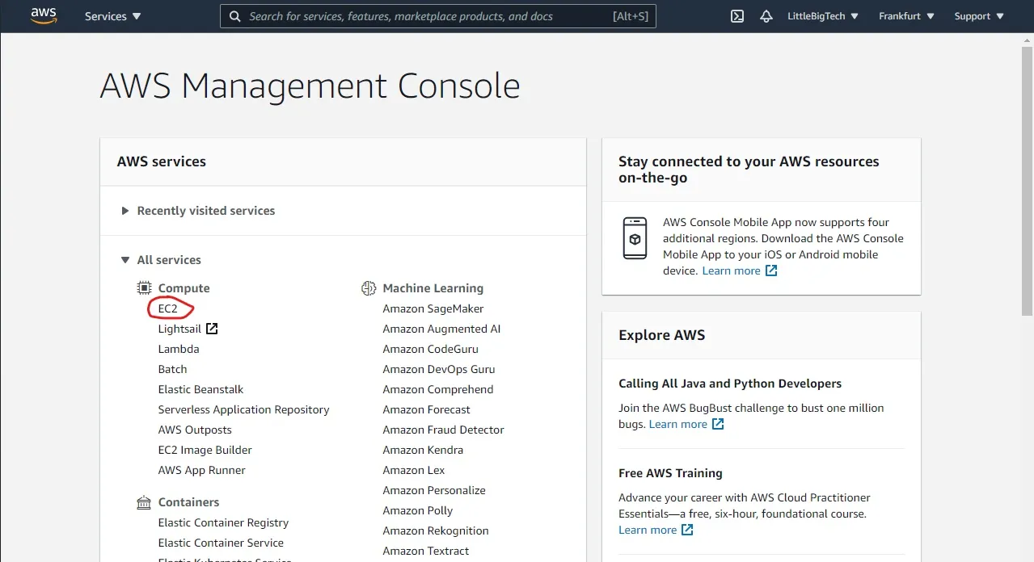1034x562 pixels.
Task: Open Amazon Augmented AI
Action: pos(441,329)
